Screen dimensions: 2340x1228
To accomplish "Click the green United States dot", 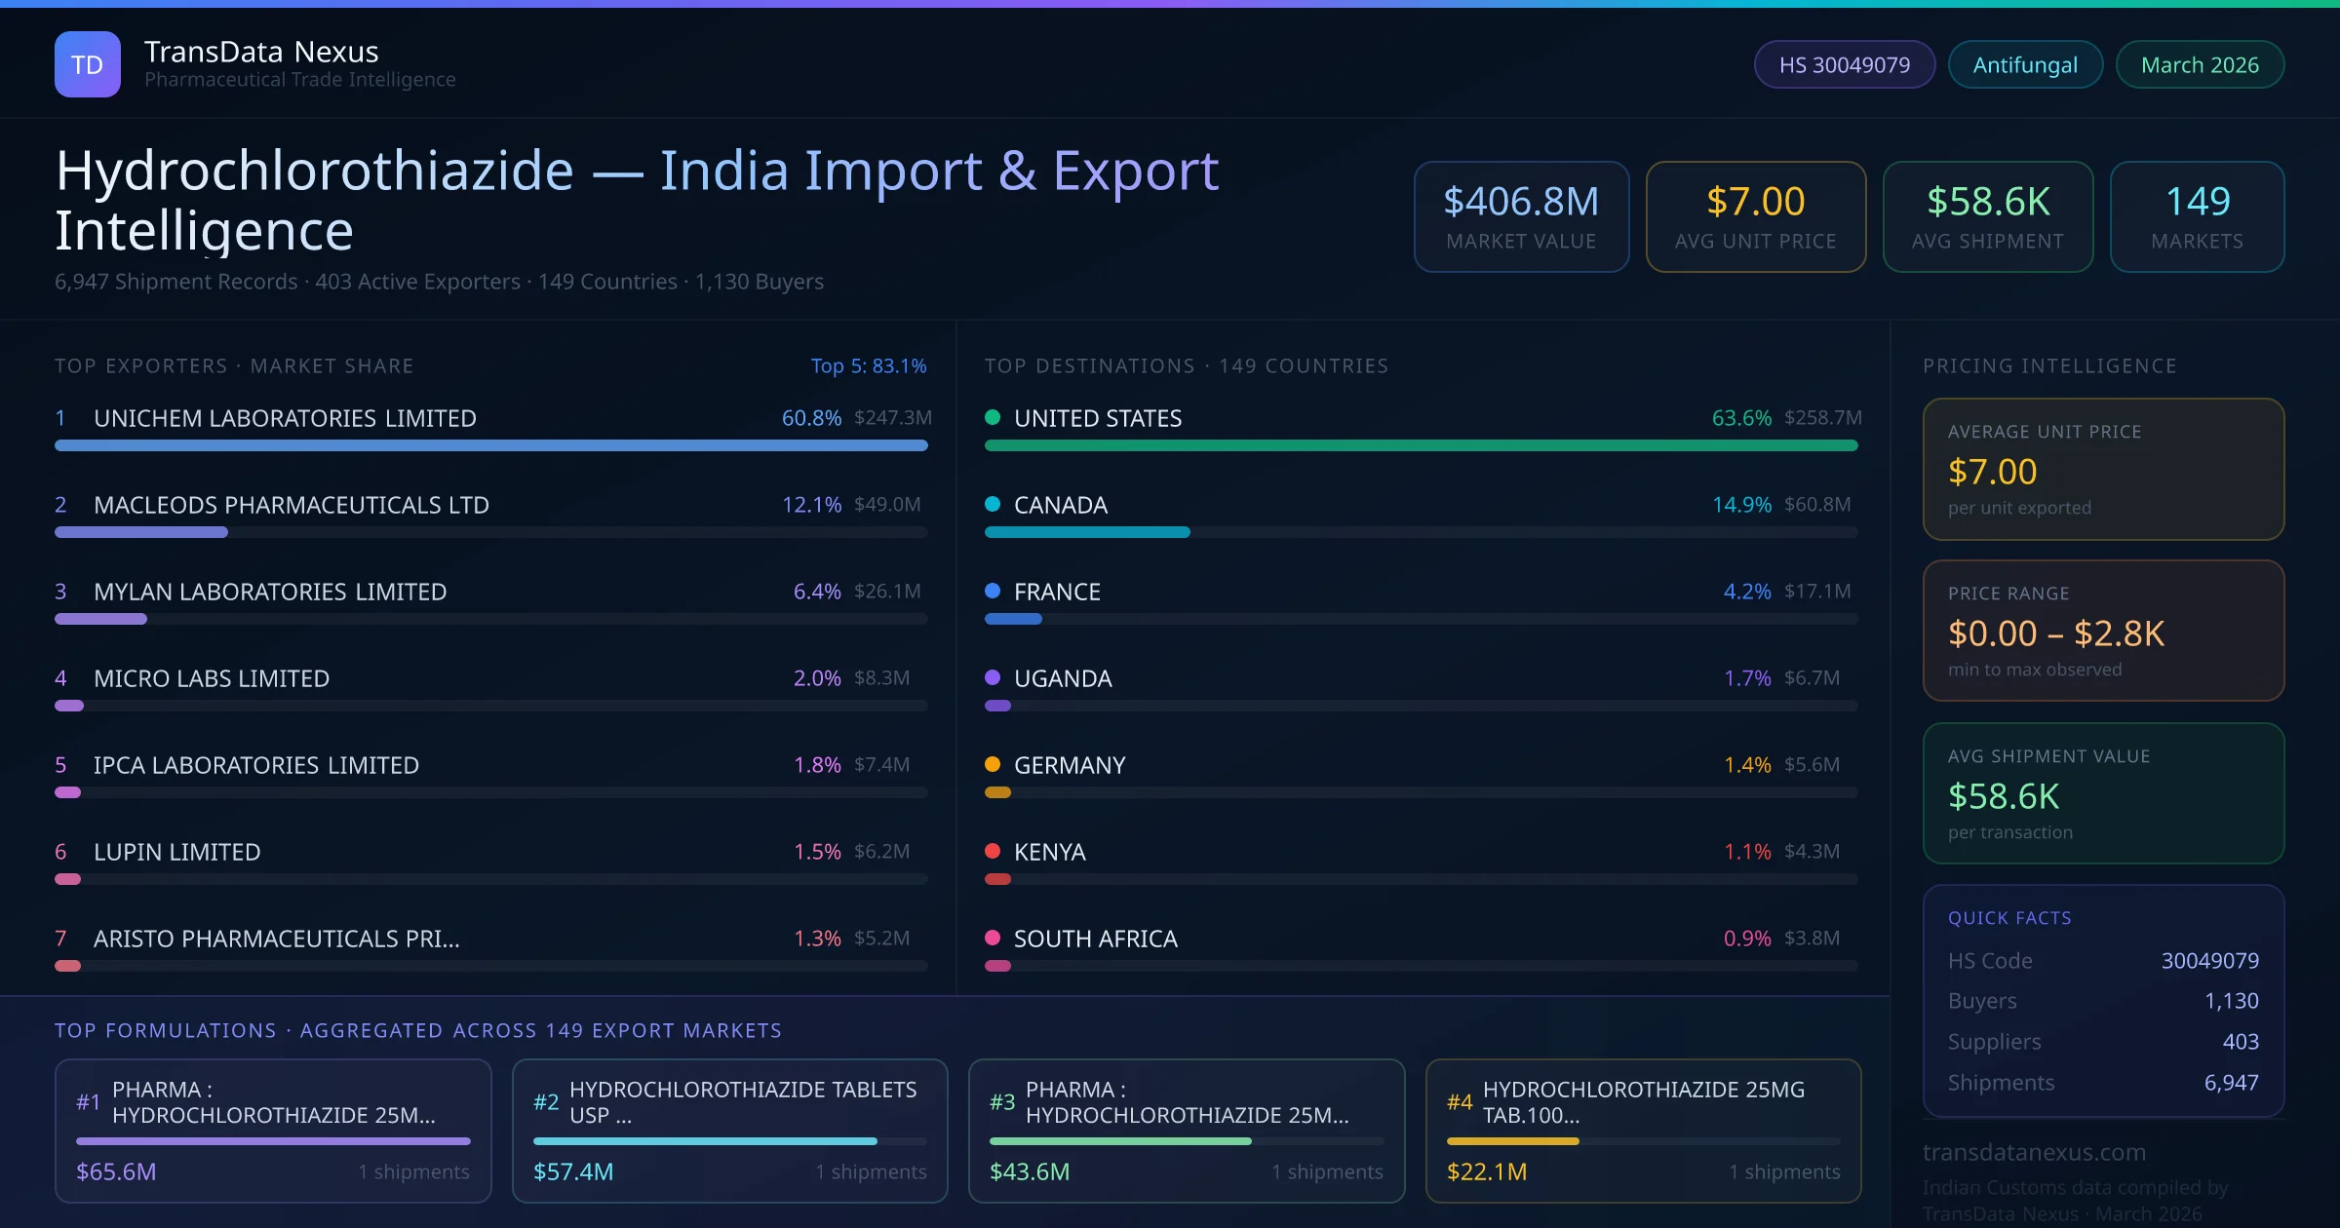I will (x=993, y=418).
